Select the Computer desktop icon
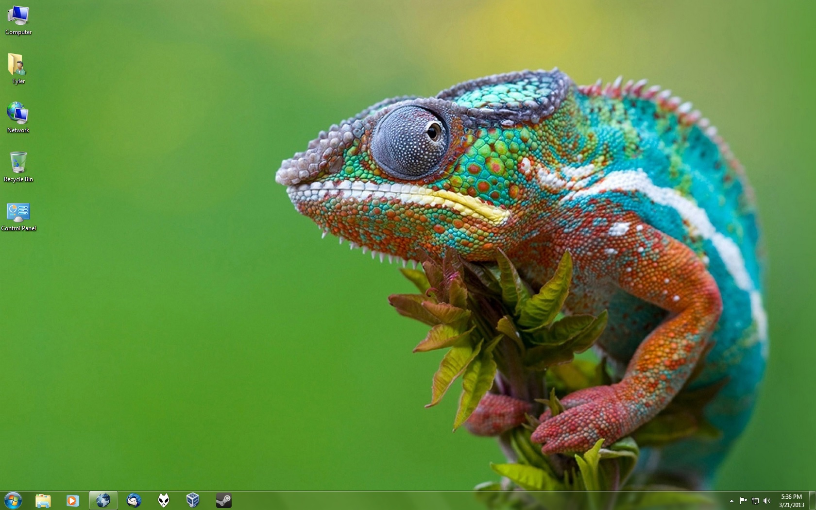This screenshot has width=816, height=510. (18, 21)
